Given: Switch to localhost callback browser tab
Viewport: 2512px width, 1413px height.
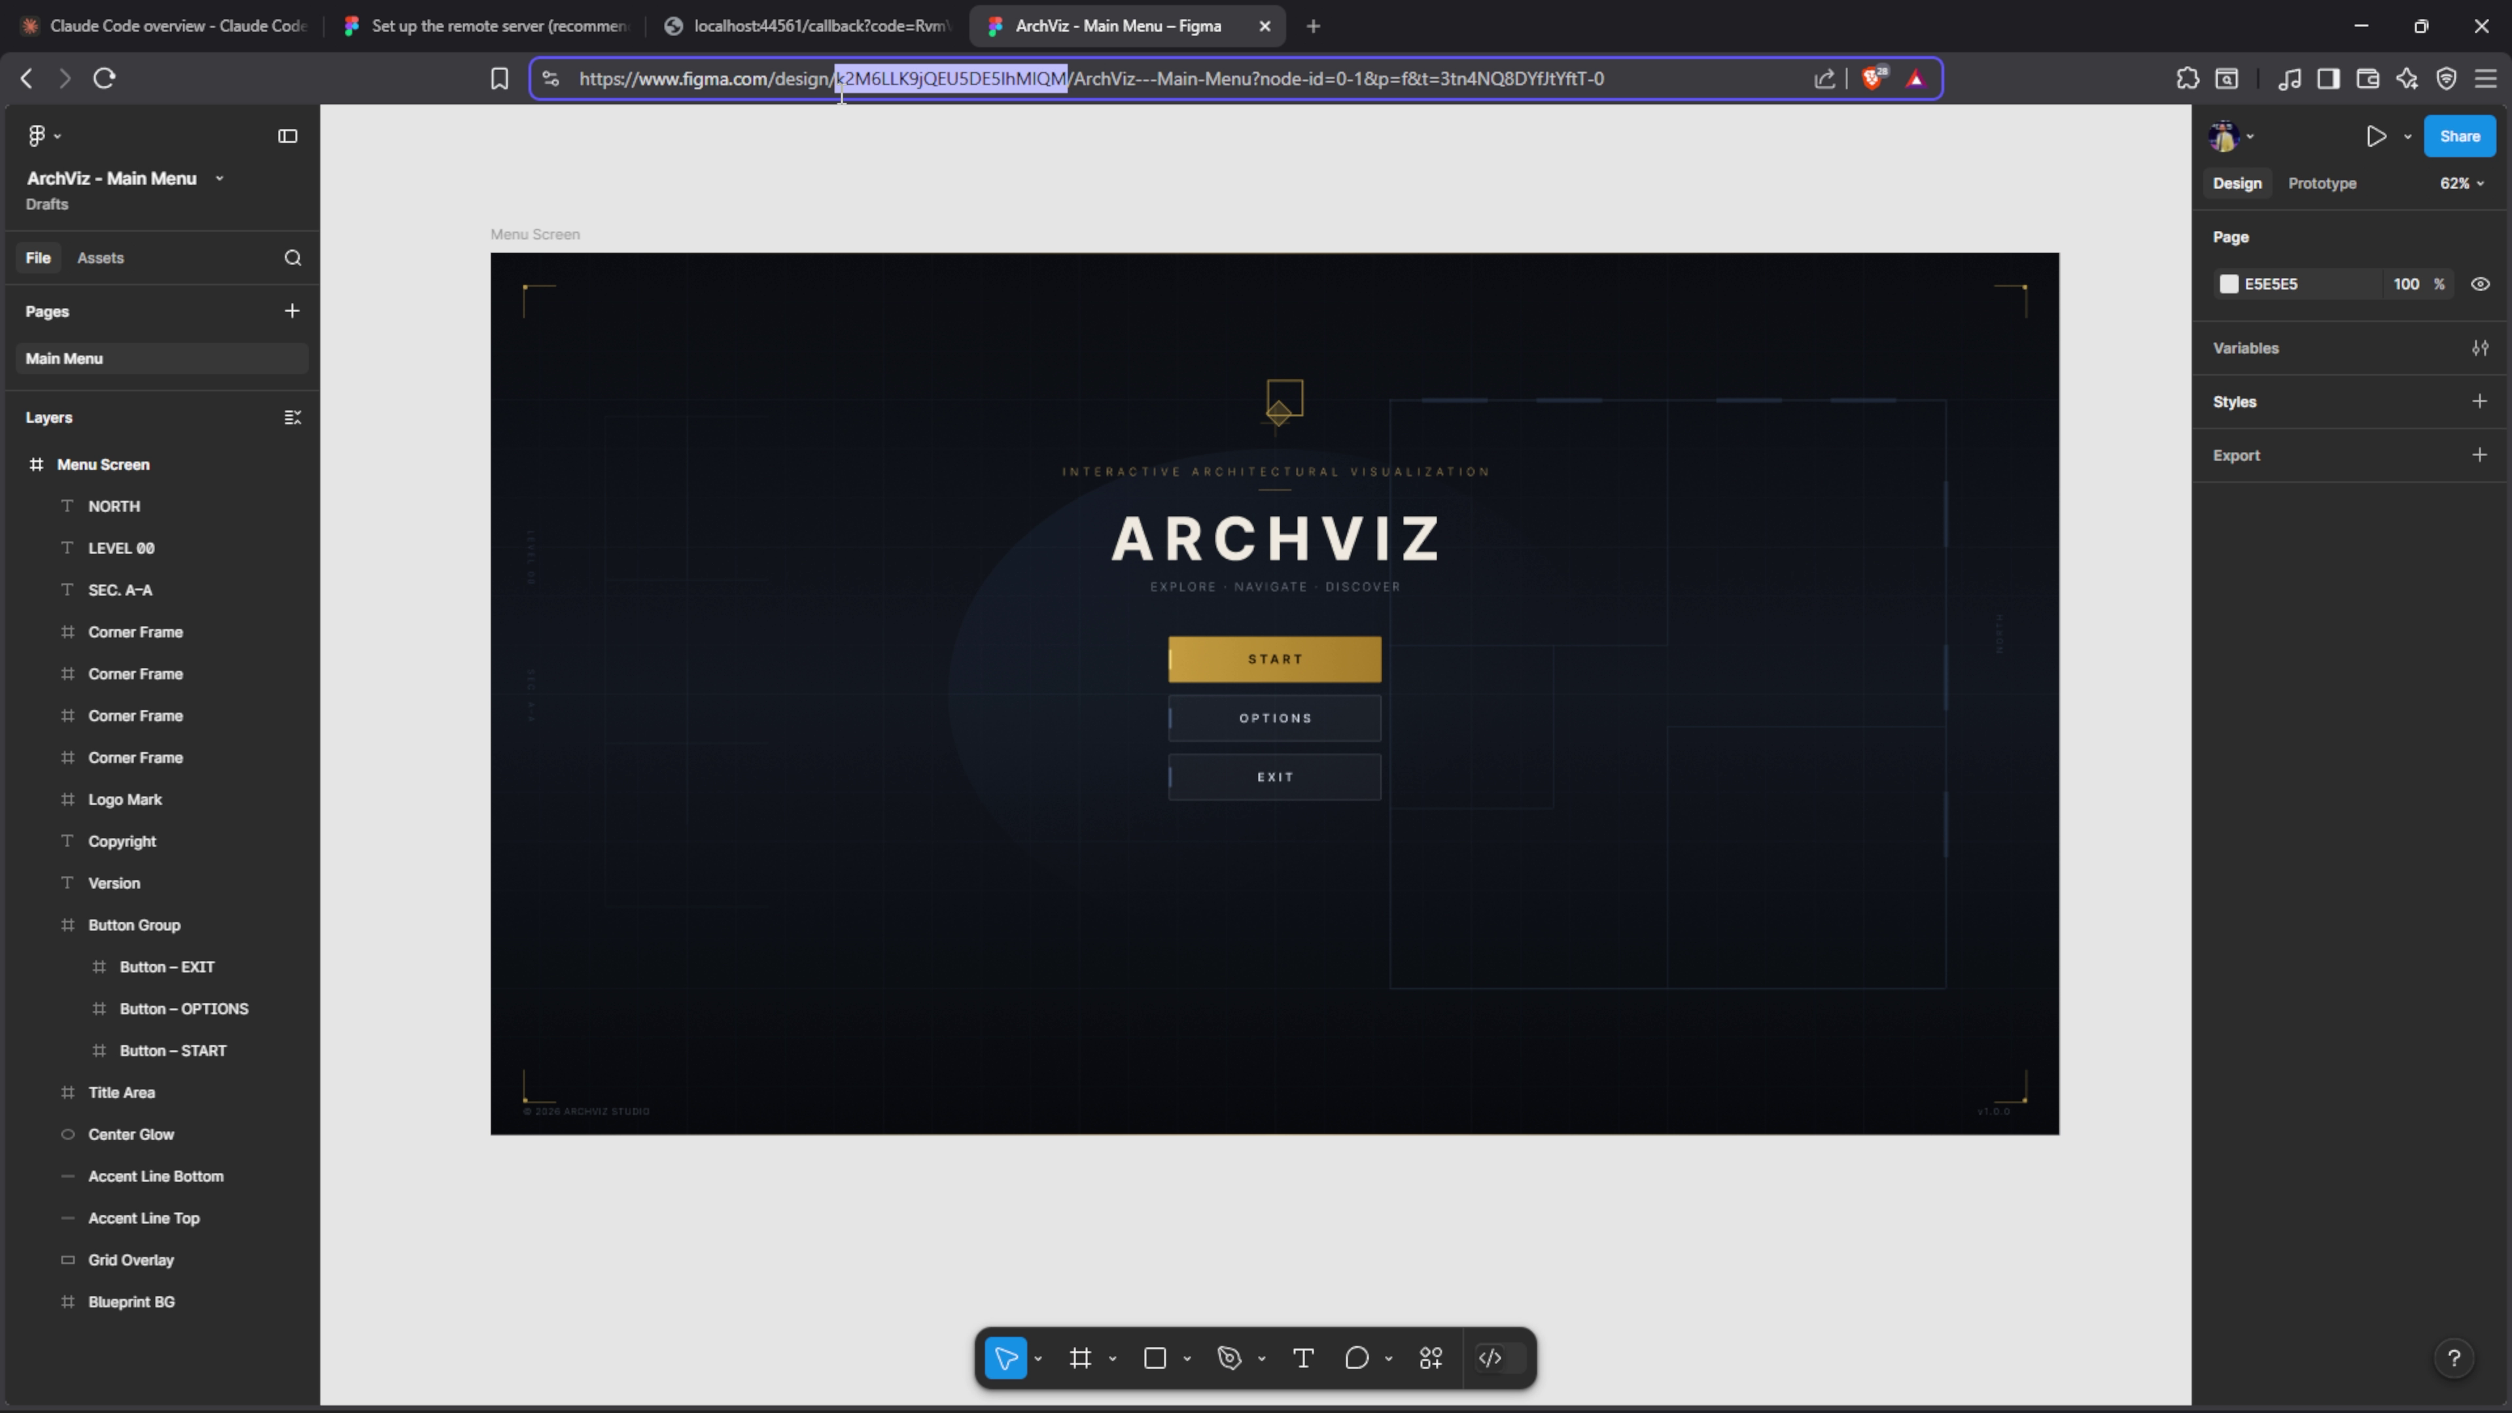Looking at the screenshot, I should coord(805,26).
